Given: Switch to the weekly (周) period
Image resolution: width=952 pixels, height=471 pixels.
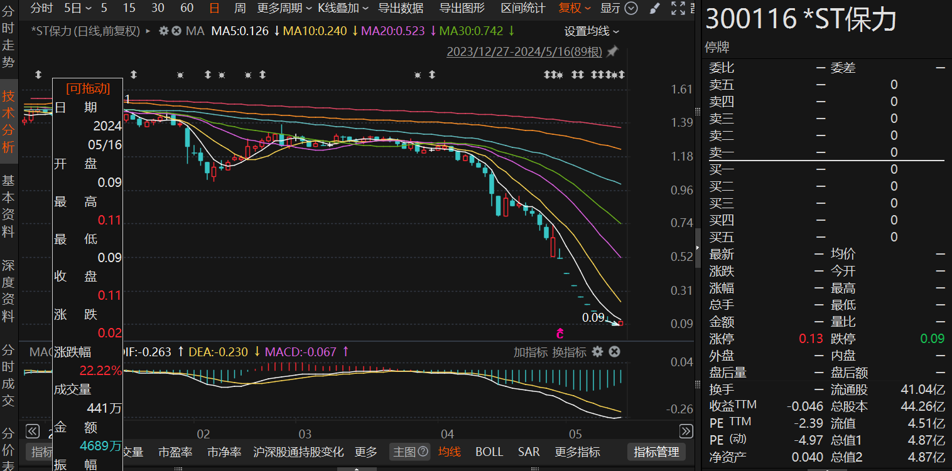Looking at the screenshot, I should [240, 8].
